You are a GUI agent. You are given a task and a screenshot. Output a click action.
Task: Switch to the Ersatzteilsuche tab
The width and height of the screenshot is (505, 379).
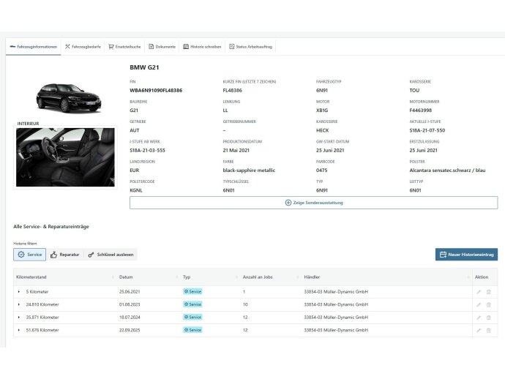(x=124, y=47)
